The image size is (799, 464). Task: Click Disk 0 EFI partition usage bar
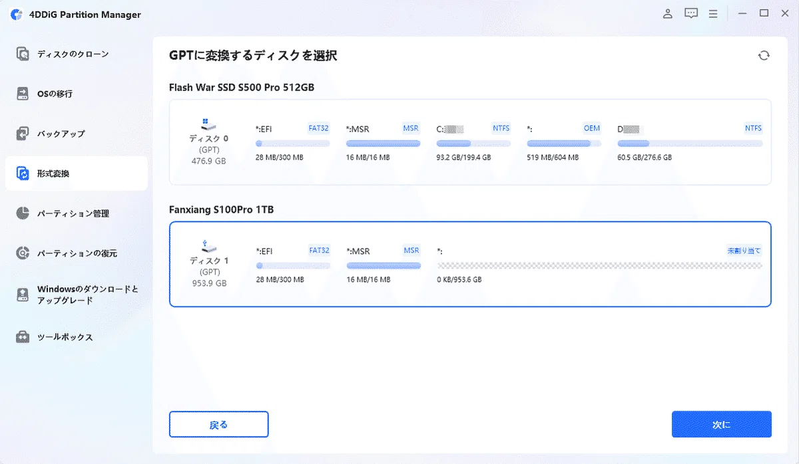(x=293, y=144)
